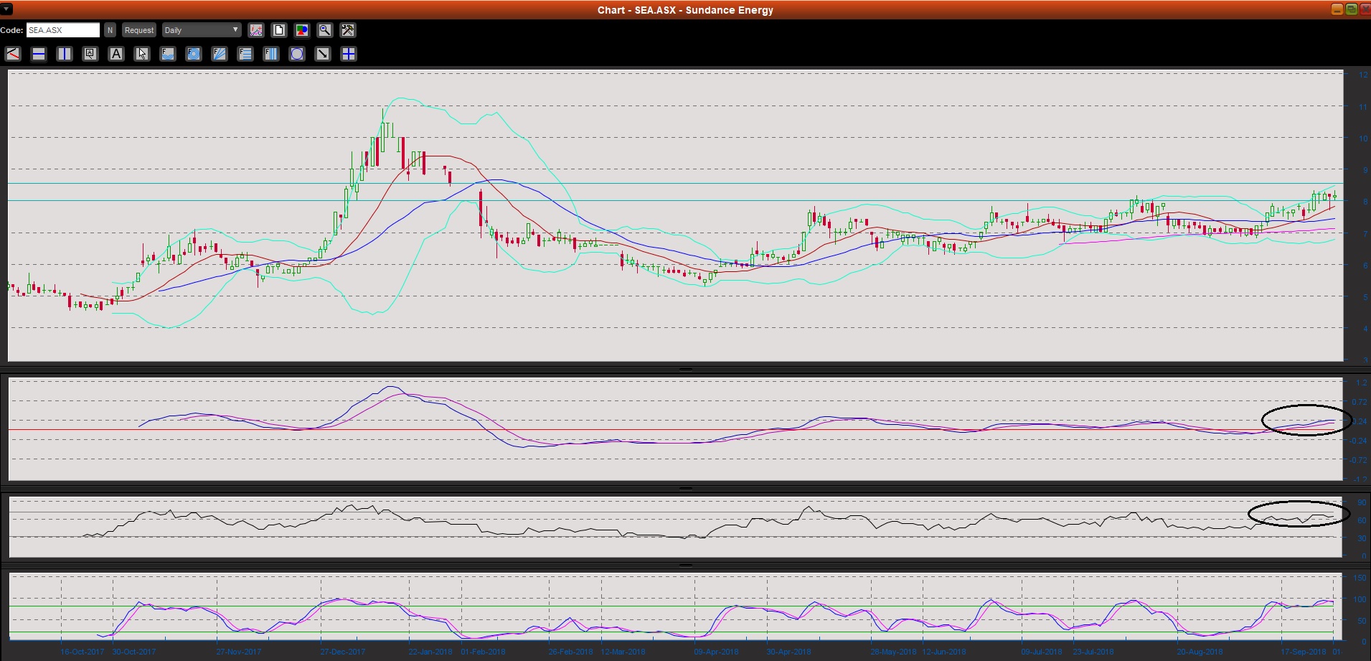This screenshot has width=1371, height=661.
Task: Select the circle drawing tool
Action: (297, 54)
